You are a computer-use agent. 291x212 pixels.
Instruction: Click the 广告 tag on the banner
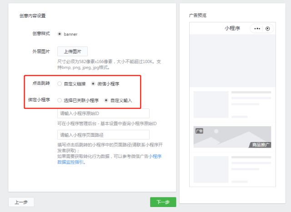[x=199, y=131]
